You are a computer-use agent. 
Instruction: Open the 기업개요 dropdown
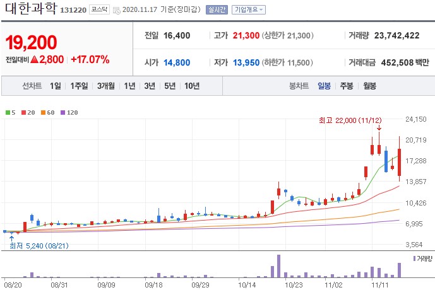[x=249, y=9]
